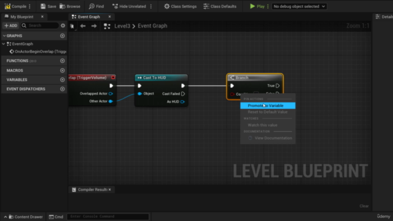This screenshot has width=393, height=221.
Task: Click the Branch Condition input pin
Action: (x=232, y=94)
